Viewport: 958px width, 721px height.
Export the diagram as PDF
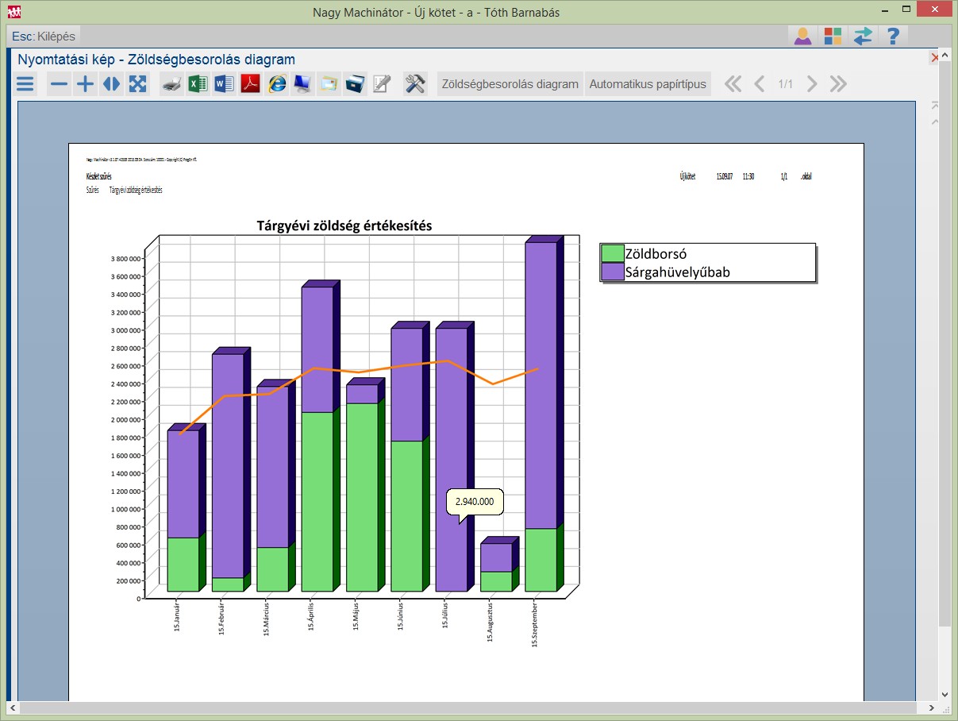251,84
